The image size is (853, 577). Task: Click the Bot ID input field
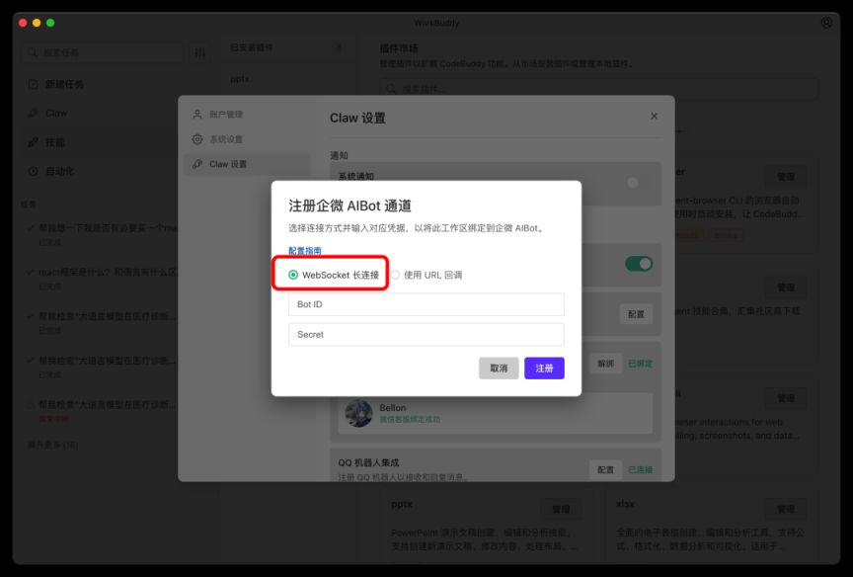point(426,304)
